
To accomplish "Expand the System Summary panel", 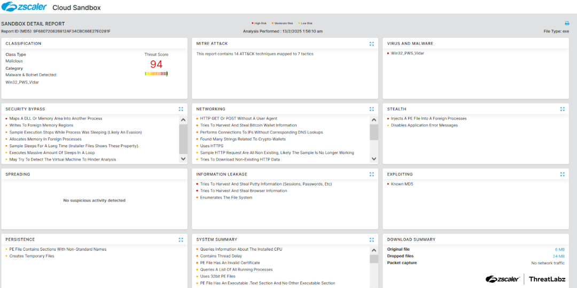I will click(x=372, y=240).
